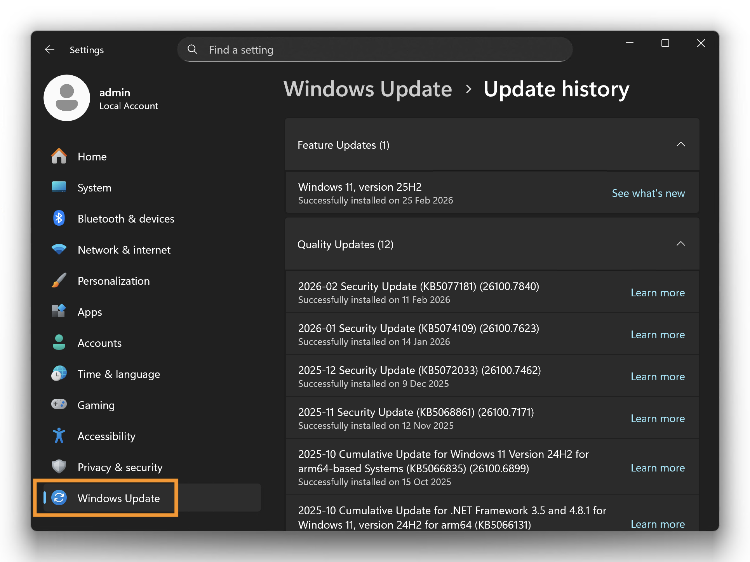Collapse the Feature Updates section
The width and height of the screenshot is (750, 562).
pyautogui.click(x=680, y=144)
